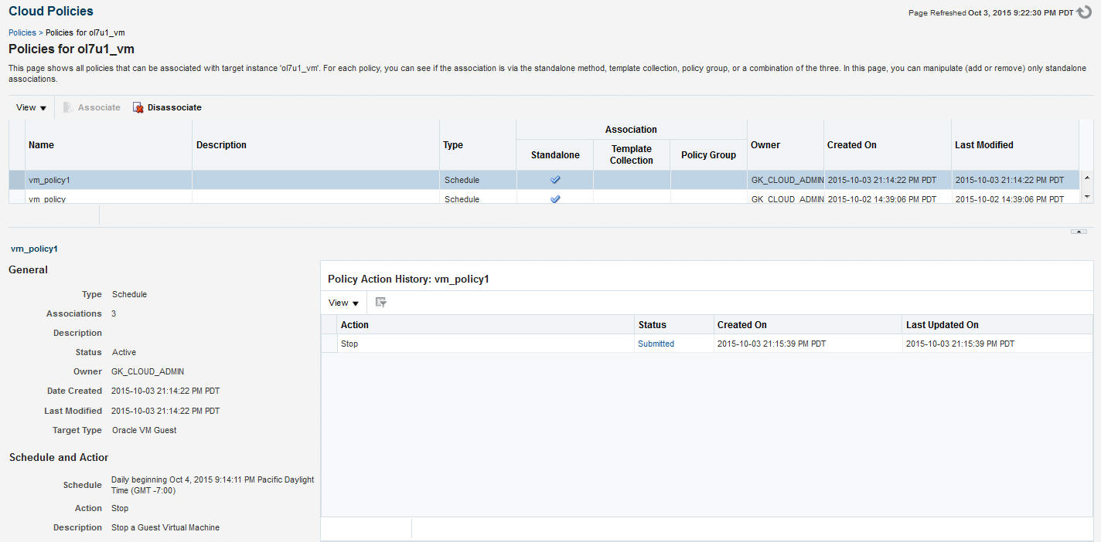Click the Template Collection column header

point(632,155)
